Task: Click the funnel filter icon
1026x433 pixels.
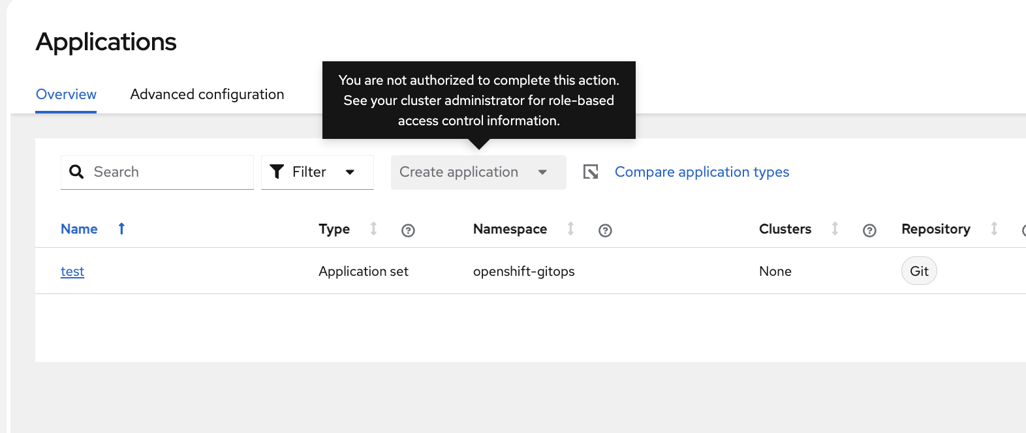Action: [277, 172]
